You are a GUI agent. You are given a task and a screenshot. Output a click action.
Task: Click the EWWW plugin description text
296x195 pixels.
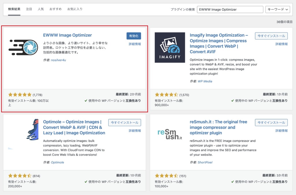coord(75,48)
